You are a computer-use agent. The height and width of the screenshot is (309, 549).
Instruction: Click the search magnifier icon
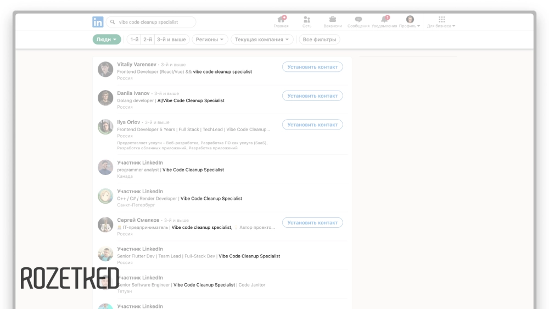point(113,22)
